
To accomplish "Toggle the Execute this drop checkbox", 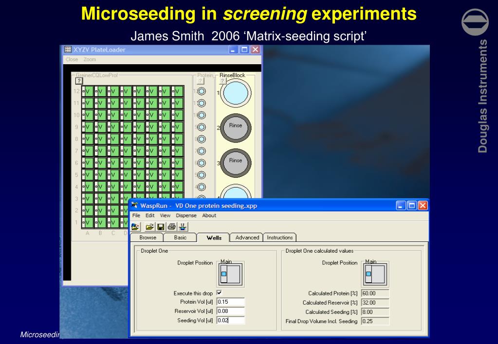I will pos(219,292).
